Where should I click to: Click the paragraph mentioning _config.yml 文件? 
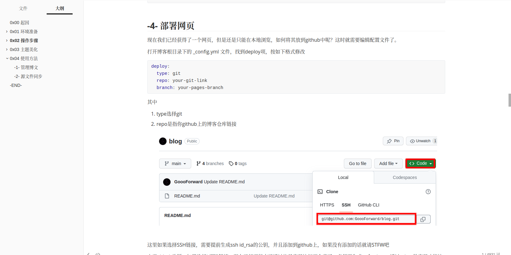pos(226,52)
